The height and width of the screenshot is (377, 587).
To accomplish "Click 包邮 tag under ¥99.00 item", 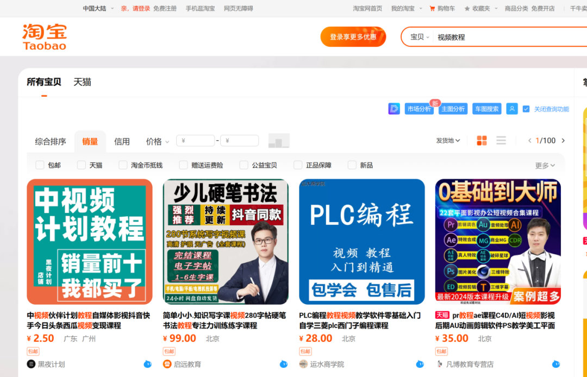I will click(169, 351).
